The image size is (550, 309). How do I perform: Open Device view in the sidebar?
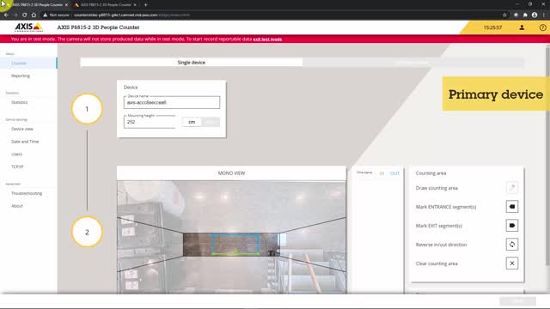[x=22, y=129]
